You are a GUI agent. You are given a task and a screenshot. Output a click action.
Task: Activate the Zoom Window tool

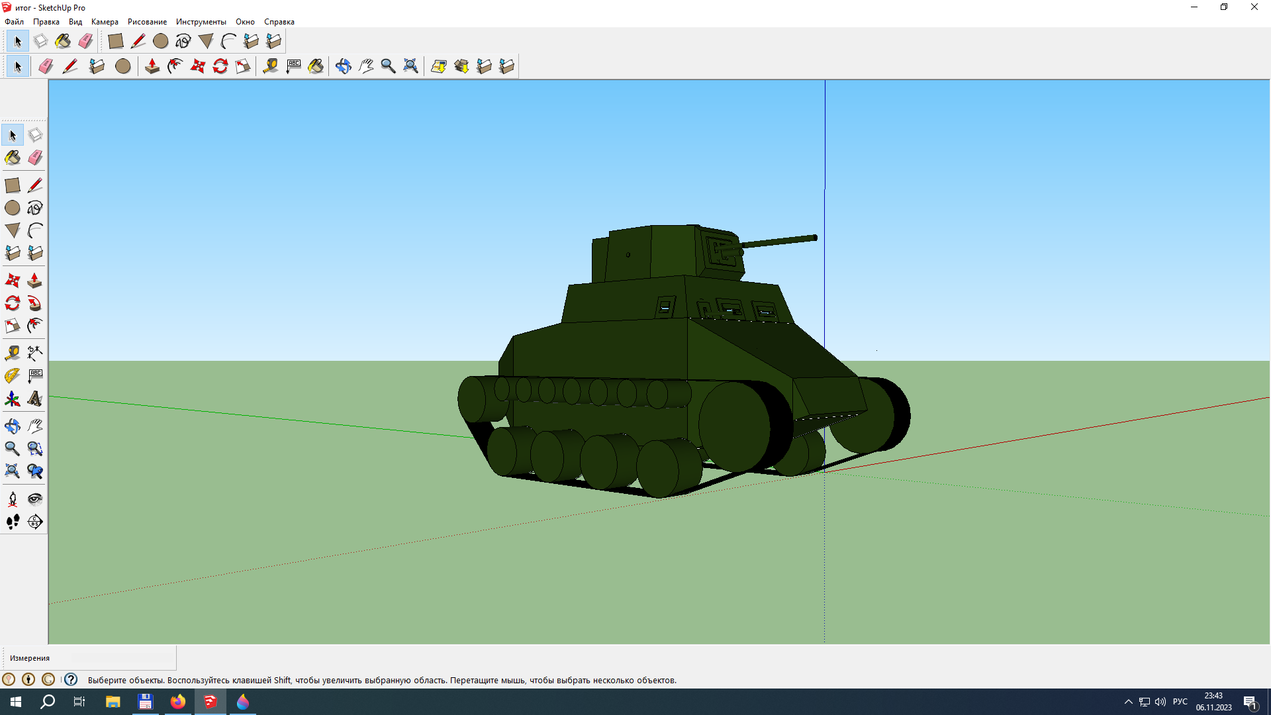(35, 449)
